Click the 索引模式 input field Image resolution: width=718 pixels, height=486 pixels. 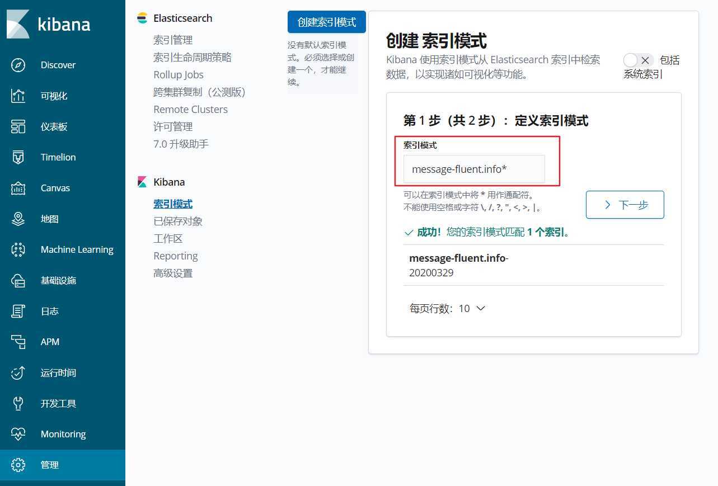point(474,169)
